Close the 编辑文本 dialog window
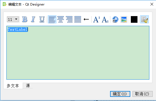The height and width of the screenshot is (101, 156). coord(152,4)
